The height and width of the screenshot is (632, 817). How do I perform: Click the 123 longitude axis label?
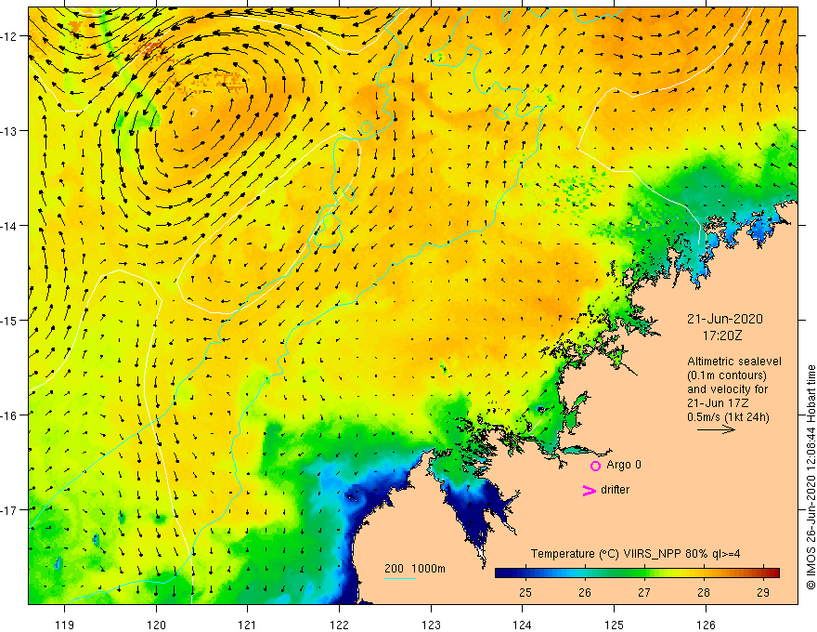(431, 625)
